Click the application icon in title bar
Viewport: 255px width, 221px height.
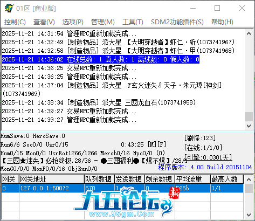point(9,8)
